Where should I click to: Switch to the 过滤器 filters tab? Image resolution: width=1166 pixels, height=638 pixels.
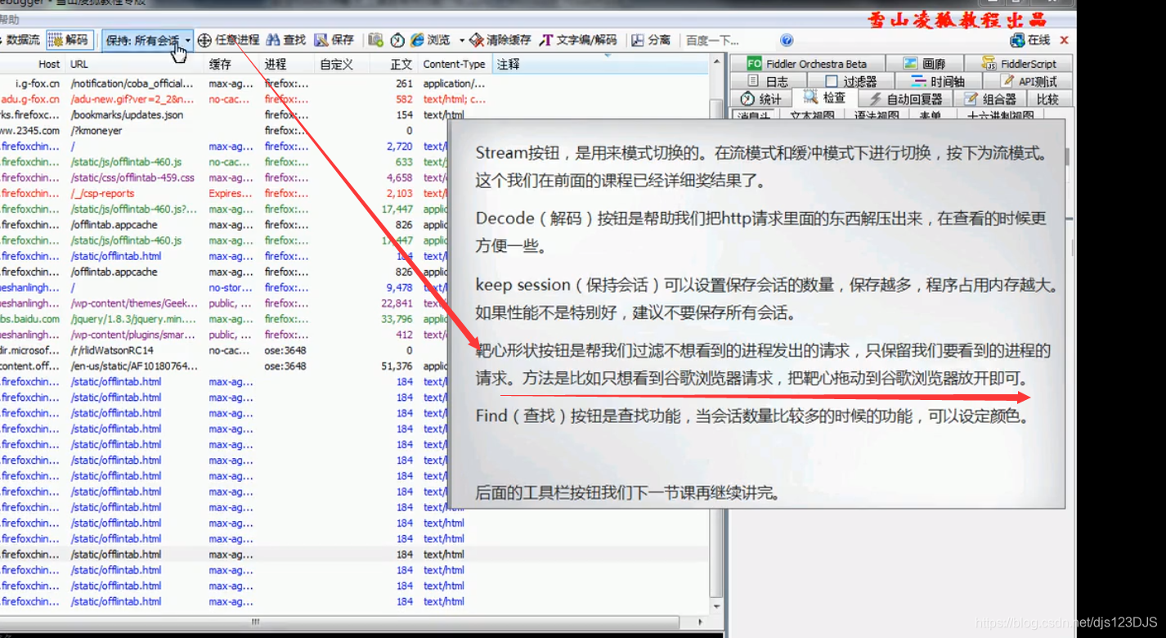pos(851,81)
